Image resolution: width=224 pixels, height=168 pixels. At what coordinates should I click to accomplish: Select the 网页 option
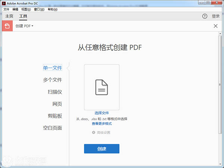coord(57,104)
